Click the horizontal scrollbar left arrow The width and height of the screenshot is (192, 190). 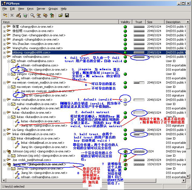(x=4, y=180)
